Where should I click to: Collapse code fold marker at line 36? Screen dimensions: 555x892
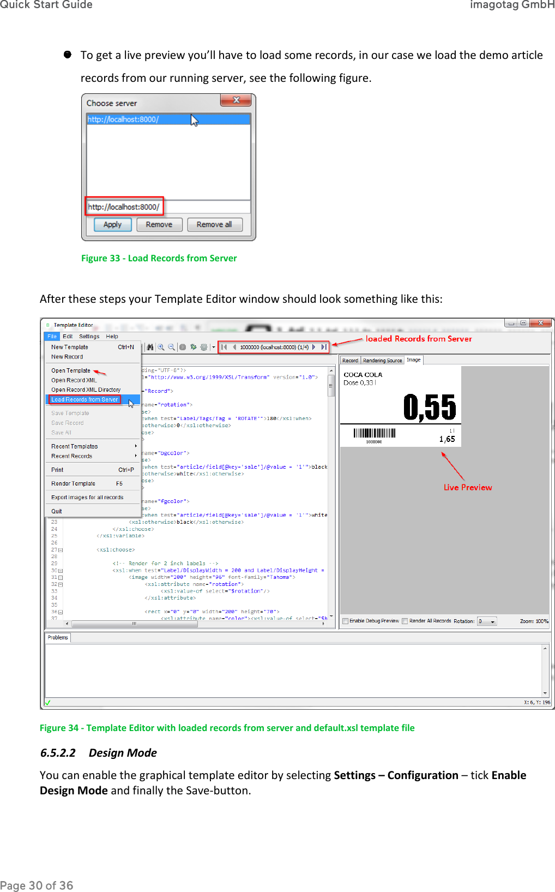pyautogui.click(x=61, y=612)
